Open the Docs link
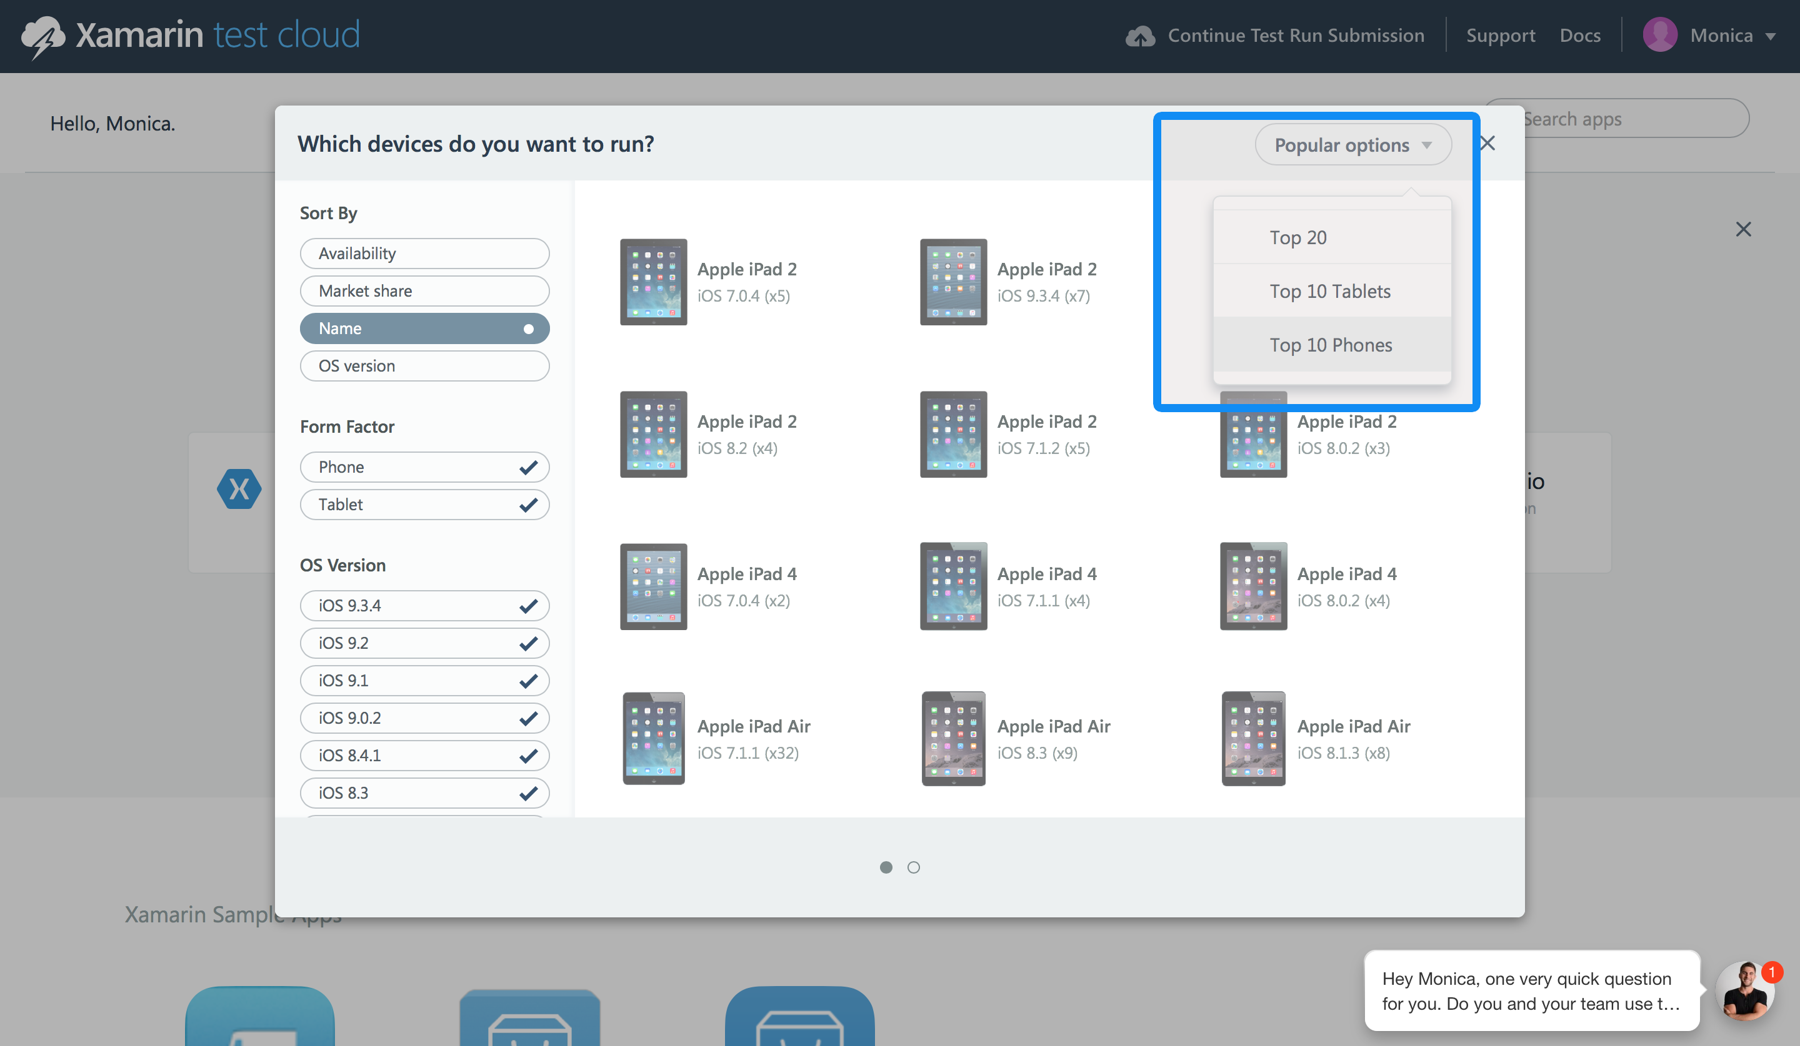1800x1046 pixels. tap(1580, 36)
